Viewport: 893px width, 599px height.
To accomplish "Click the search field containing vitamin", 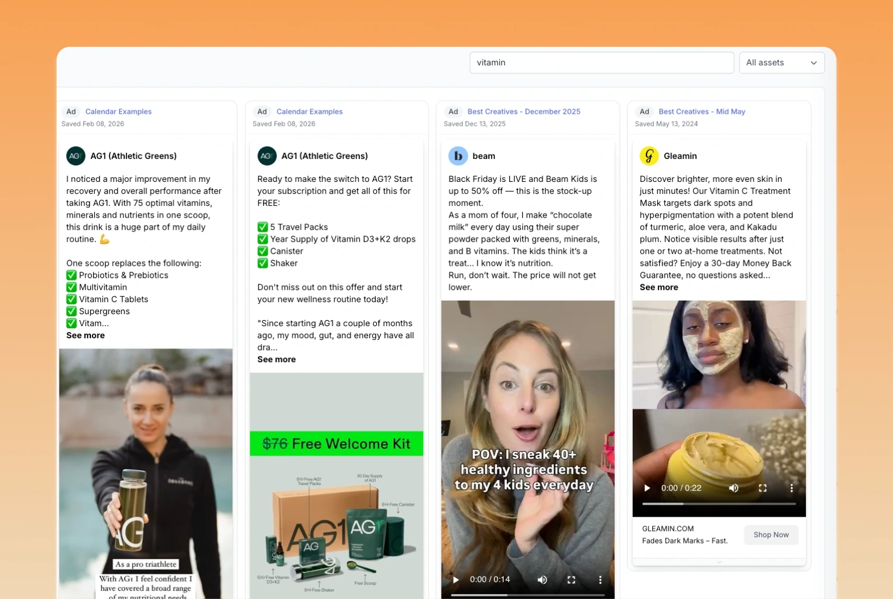I will click(x=602, y=63).
